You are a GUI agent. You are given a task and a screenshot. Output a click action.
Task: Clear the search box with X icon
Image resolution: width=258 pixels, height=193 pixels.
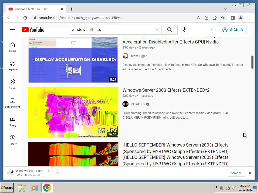point(157,30)
